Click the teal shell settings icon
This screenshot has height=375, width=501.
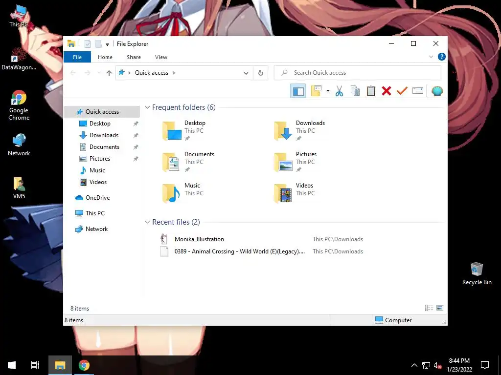click(437, 91)
